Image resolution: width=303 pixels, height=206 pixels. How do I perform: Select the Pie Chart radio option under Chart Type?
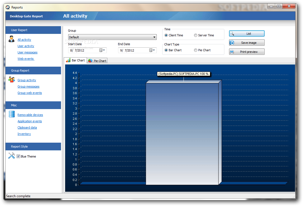[x=196, y=50]
